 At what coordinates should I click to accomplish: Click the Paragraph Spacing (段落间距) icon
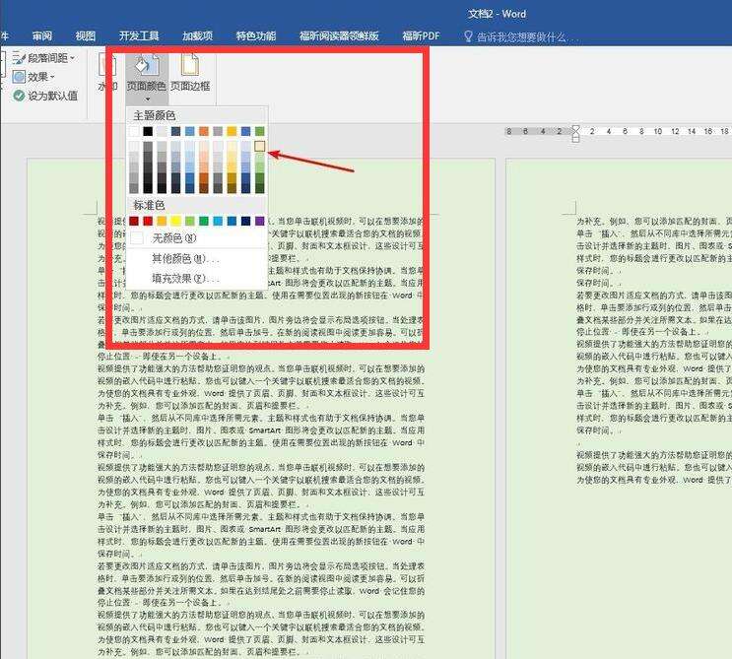point(19,58)
